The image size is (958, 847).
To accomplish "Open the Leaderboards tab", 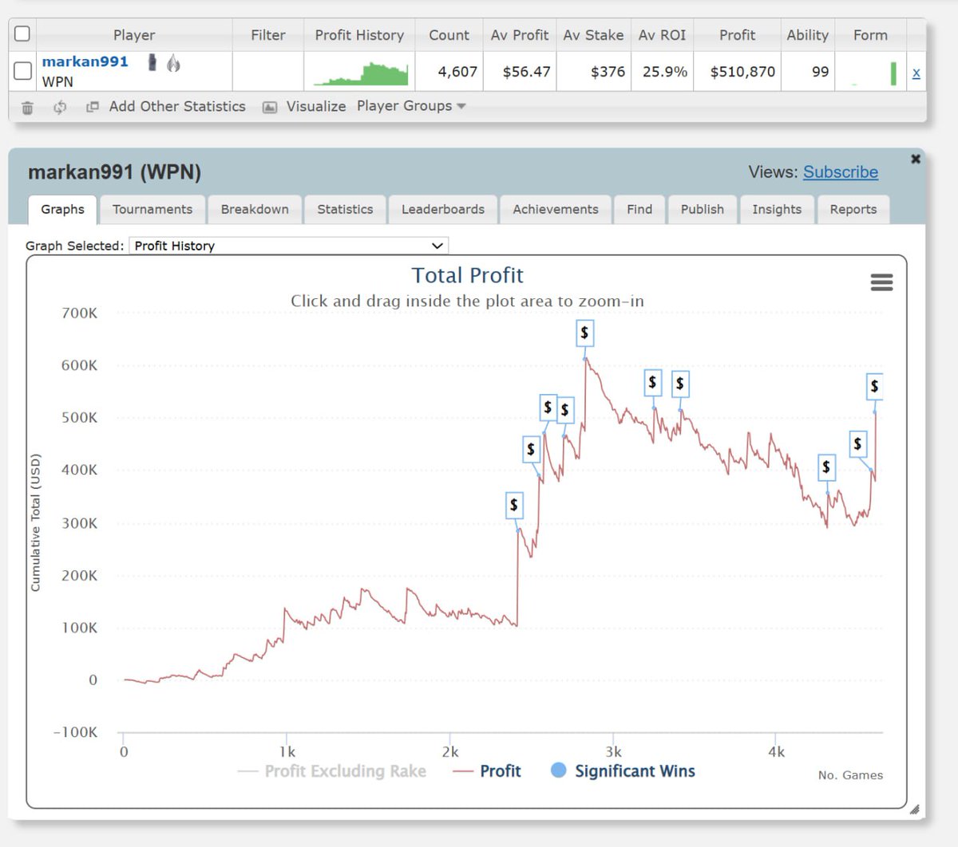I will pyautogui.click(x=442, y=209).
